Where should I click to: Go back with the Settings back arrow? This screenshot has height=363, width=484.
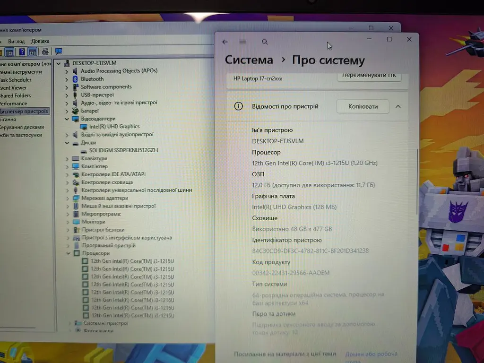[225, 42]
